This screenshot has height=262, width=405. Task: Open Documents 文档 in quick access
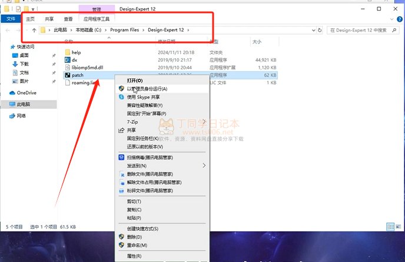24,72
